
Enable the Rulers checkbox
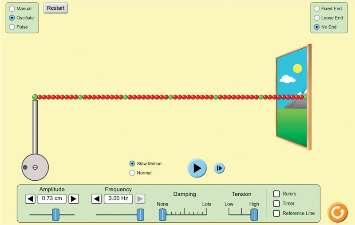click(x=276, y=194)
